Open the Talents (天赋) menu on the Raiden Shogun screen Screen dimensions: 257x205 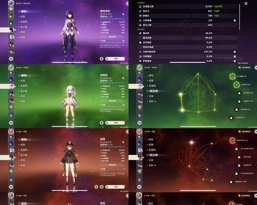click(x=23, y=32)
